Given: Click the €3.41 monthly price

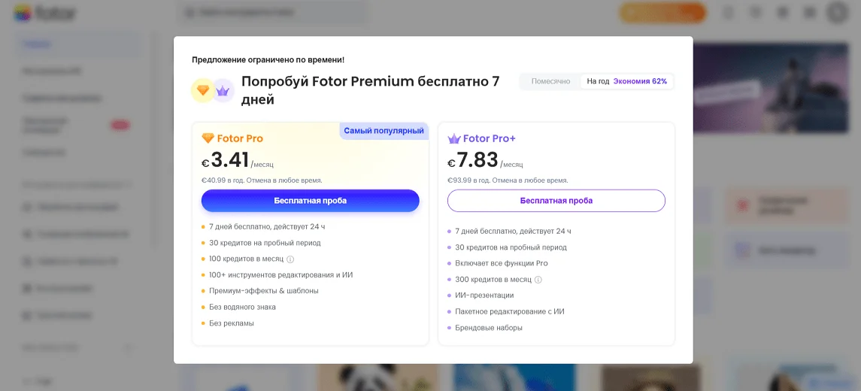Looking at the screenshot, I should tap(229, 160).
